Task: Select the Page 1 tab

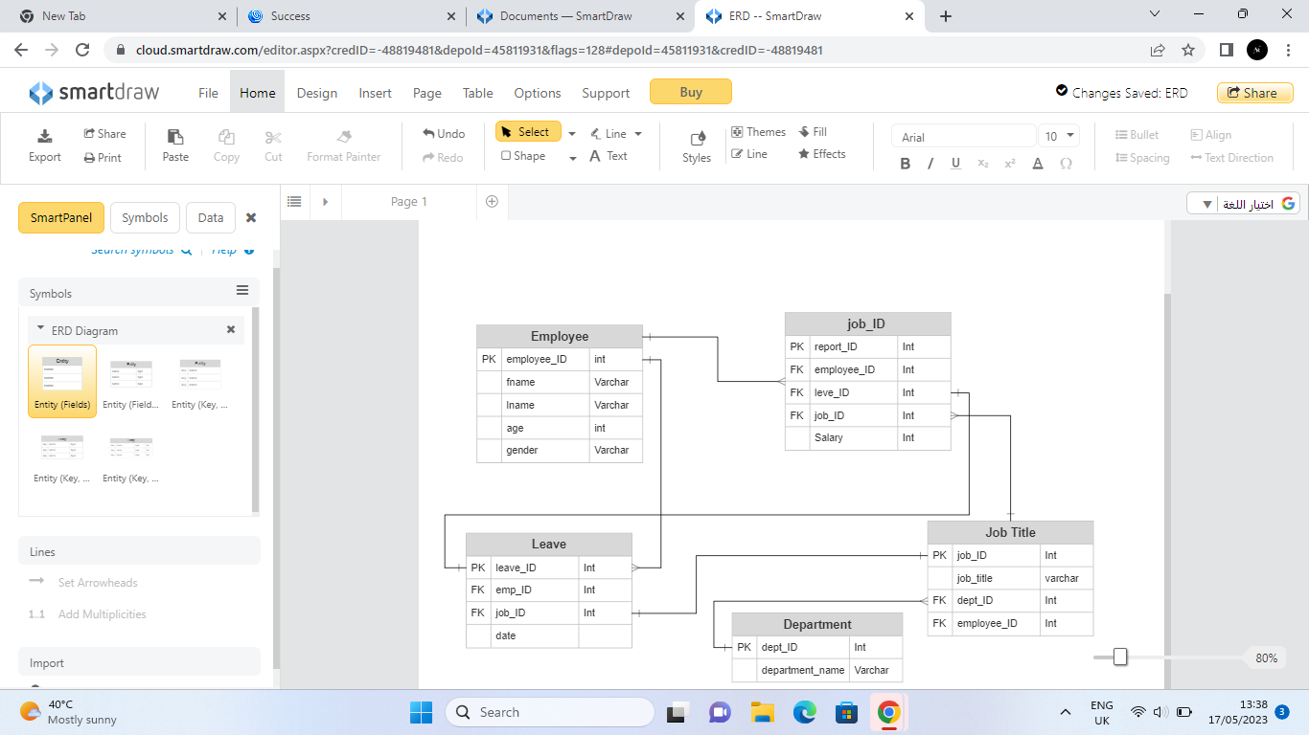Action: (409, 201)
